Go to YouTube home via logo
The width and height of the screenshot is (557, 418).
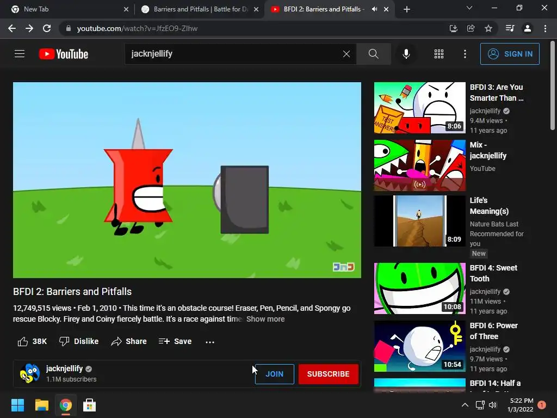(64, 54)
